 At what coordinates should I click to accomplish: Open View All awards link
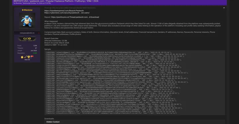pyautogui.click(x=27, y=60)
